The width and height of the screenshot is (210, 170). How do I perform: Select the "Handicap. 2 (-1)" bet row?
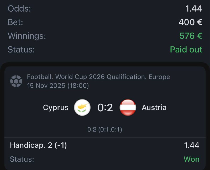click(38, 145)
